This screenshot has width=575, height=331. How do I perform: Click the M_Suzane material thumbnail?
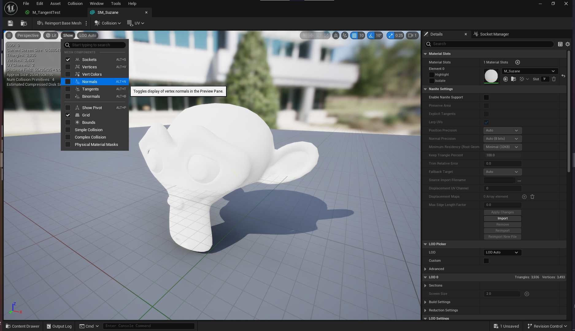(x=491, y=76)
